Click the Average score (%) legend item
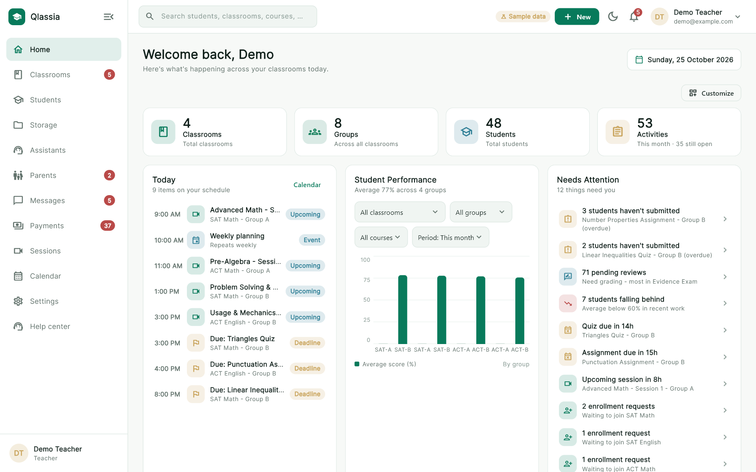756x472 pixels. pos(385,364)
